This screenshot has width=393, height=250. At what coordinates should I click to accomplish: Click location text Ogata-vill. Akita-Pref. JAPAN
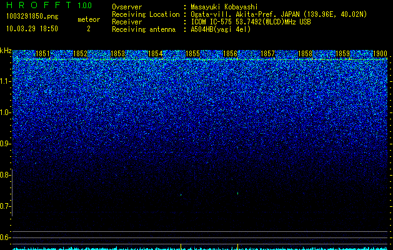pyautogui.click(x=244, y=14)
